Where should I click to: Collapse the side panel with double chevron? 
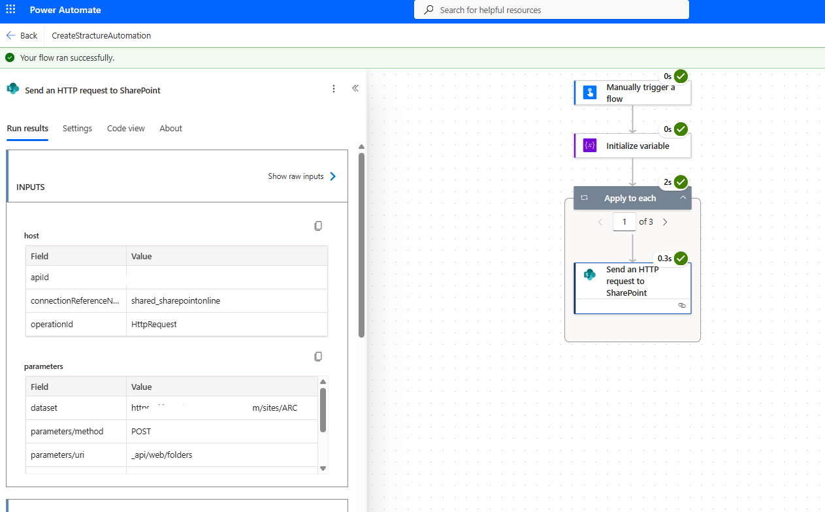click(355, 89)
